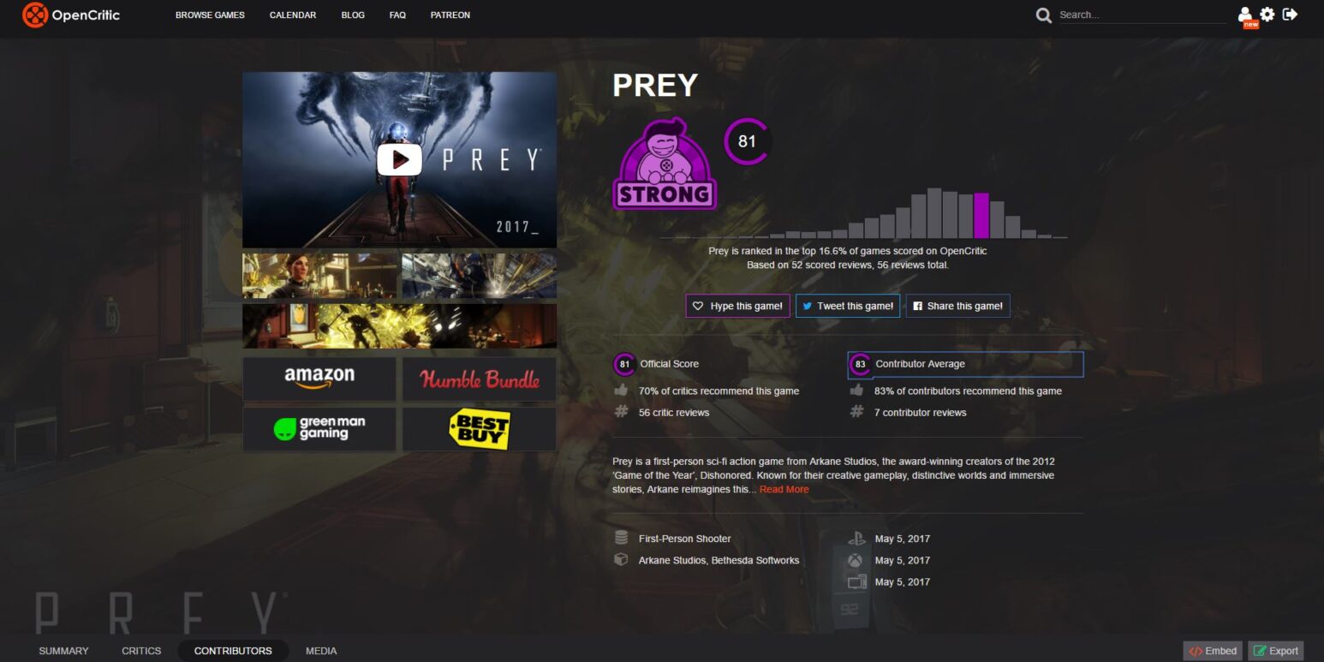1324x662 pixels.
Task: Open the user profile icon
Action: click(x=1245, y=15)
